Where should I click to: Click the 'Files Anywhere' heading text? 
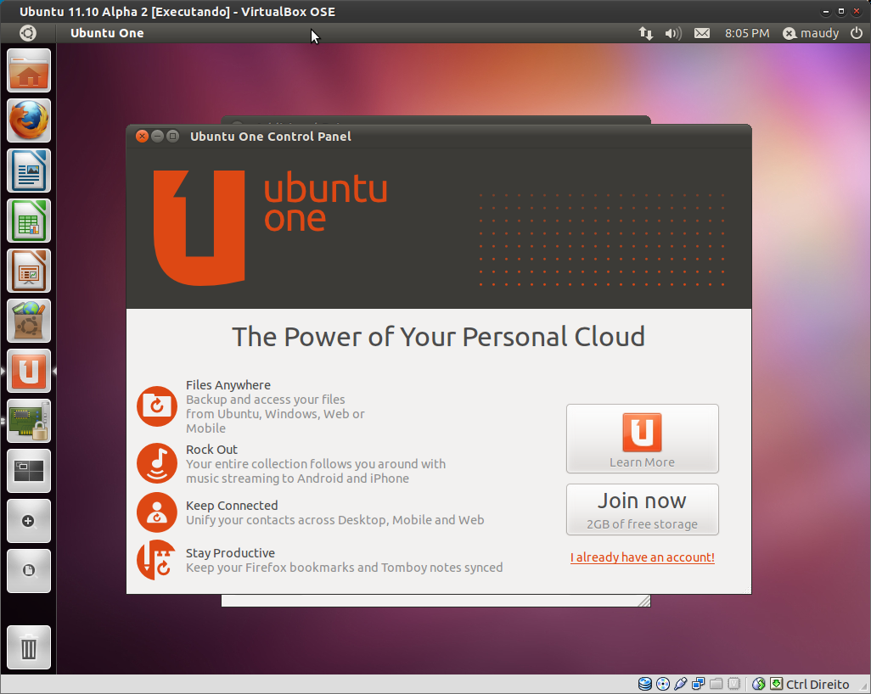[228, 384]
